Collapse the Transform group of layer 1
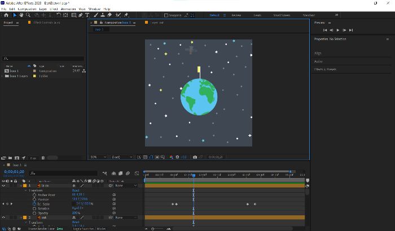The height and width of the screenshot is (231, 395). [26, 190]
